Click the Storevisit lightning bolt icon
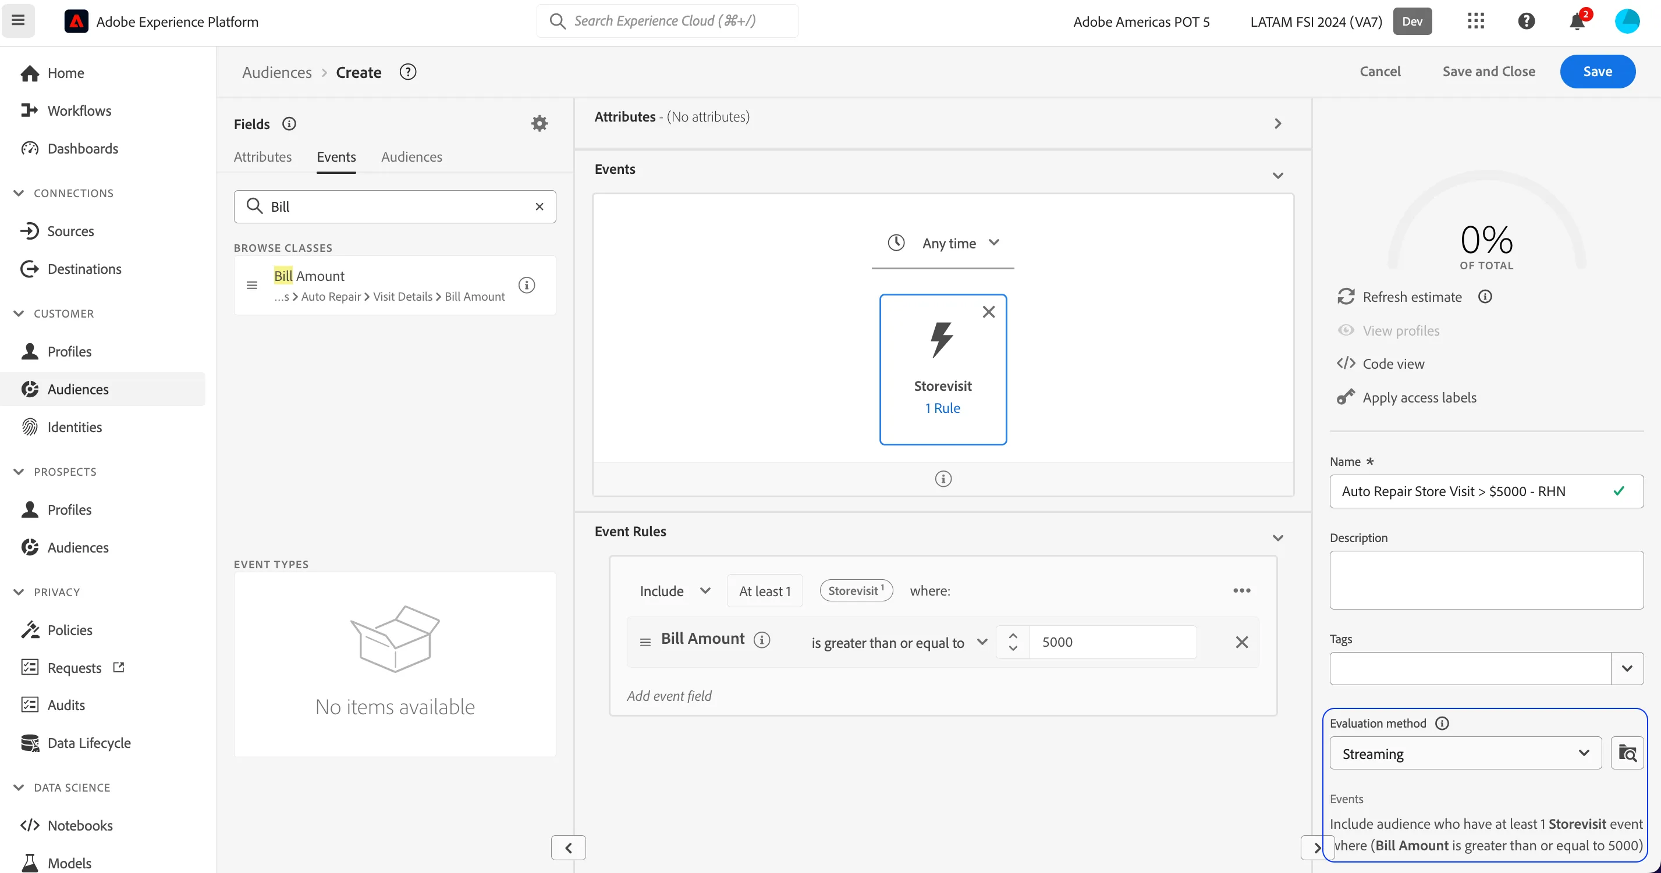This screenshot has width=1661, height=873. pyautogui.click(x=942, y=340)
